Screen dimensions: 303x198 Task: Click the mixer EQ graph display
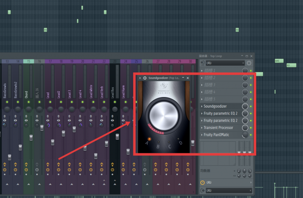click(218, 153)
